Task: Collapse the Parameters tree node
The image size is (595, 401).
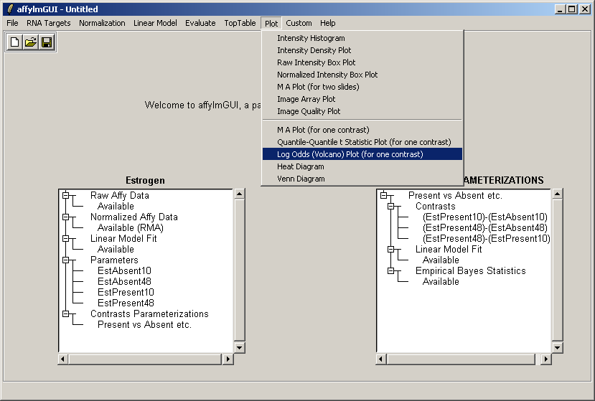Action: [x=65, y=260]
